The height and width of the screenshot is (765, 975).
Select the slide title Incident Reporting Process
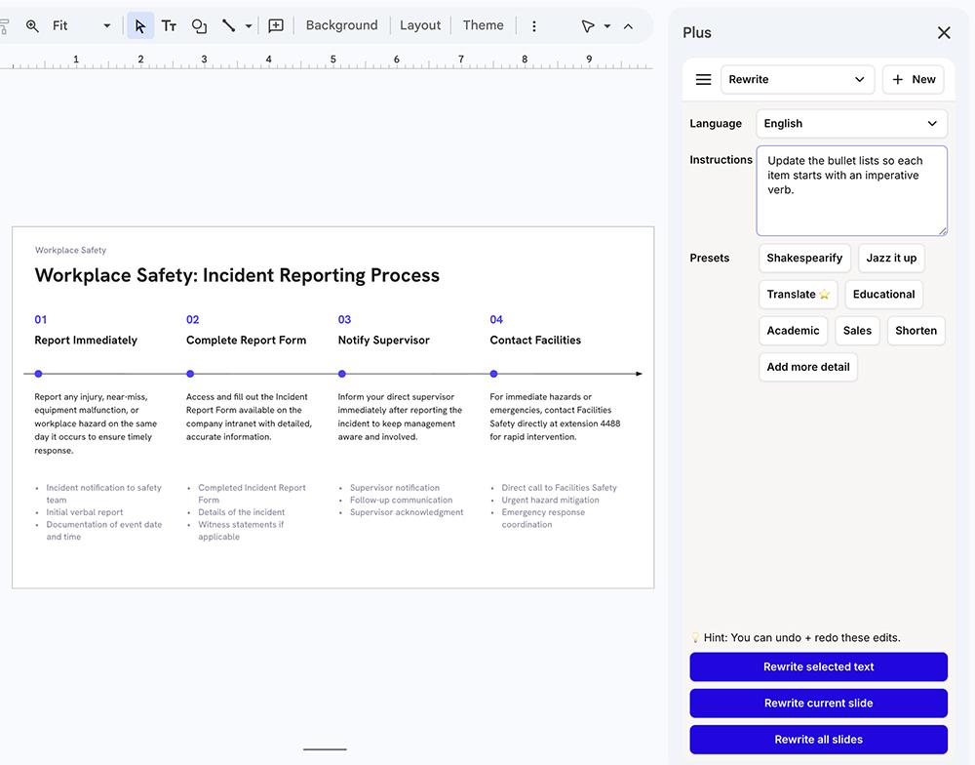tap(237, 275)
